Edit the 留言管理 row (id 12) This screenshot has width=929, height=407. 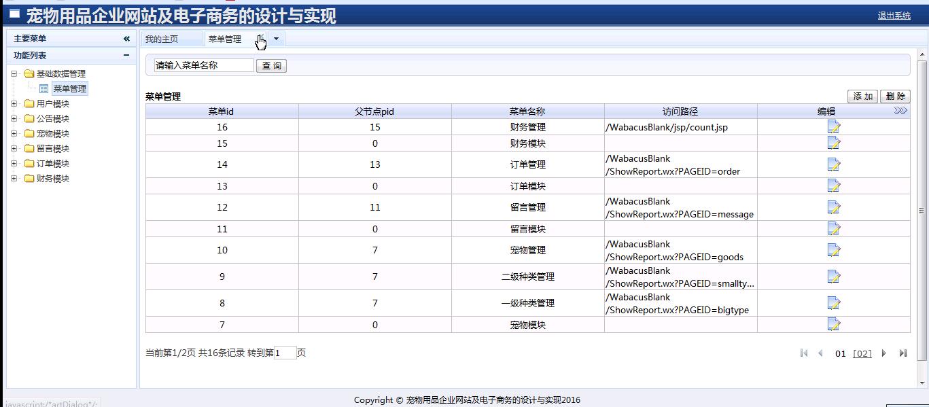pos(834,207)
